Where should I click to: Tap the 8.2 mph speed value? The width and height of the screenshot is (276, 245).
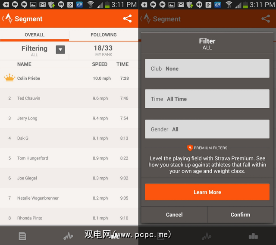pyautogui.click(x=100, y=198)
